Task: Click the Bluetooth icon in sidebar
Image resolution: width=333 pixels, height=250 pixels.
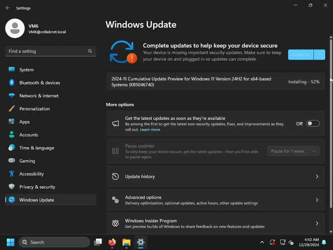Action: [x=12, y=82]
